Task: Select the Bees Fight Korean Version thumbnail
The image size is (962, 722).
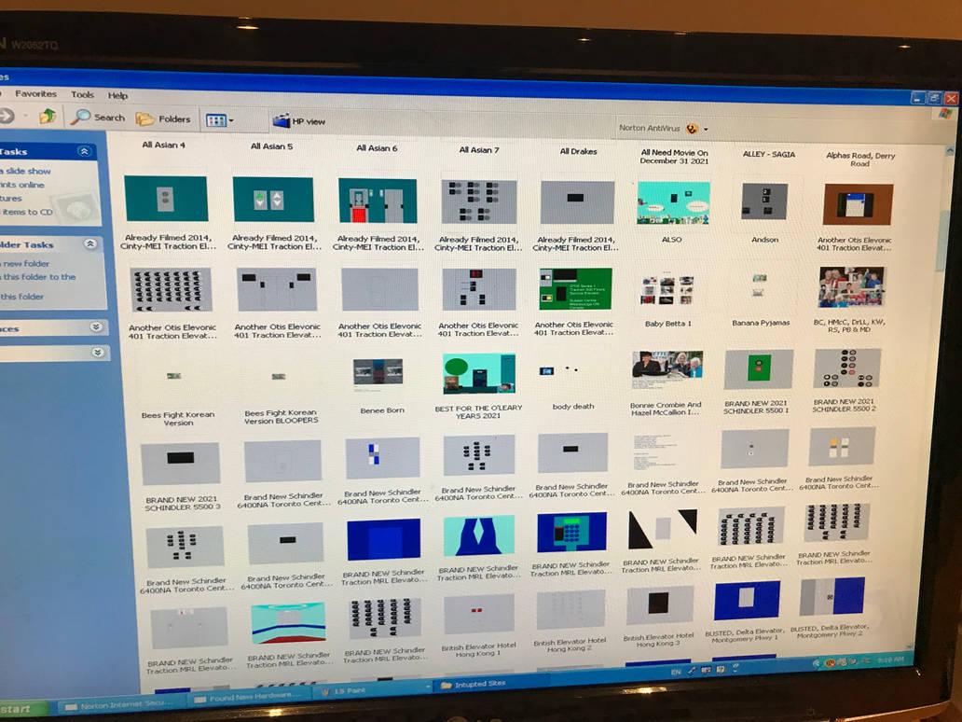Action: (x=174, y=375)
